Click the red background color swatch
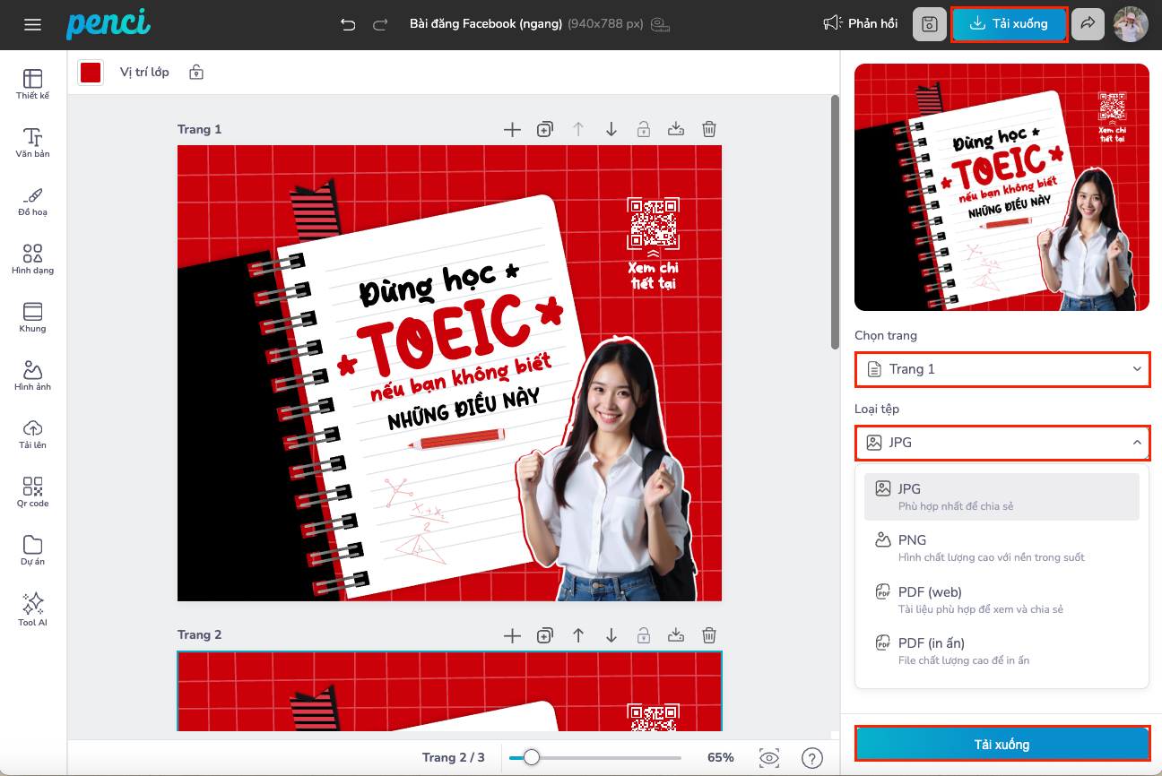The image size is (1162, 776). click(x=91, y=73)
